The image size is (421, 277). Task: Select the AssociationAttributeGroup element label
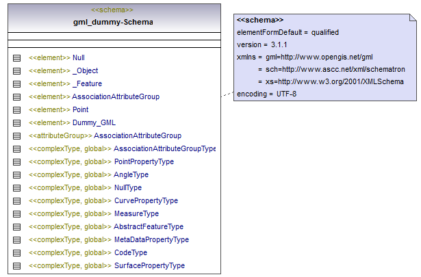115,97
